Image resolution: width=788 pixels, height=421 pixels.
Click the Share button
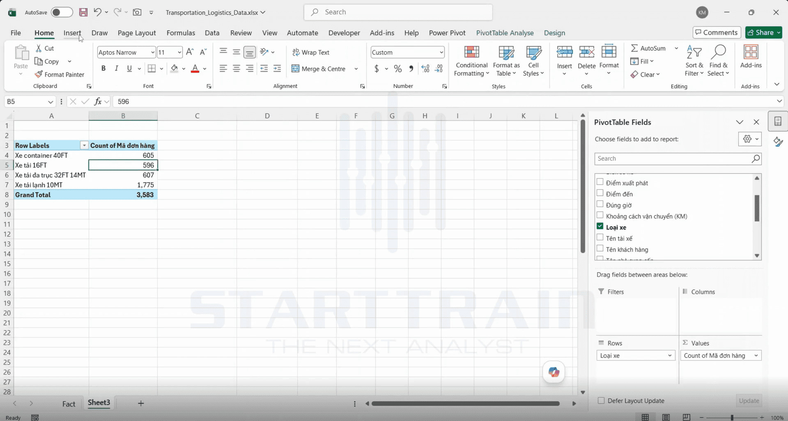tap(764, 32)
